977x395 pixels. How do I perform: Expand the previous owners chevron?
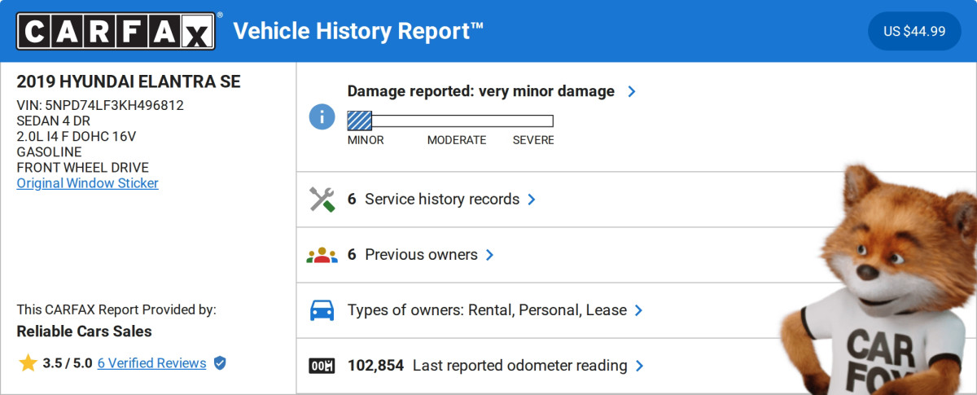click(x=489, y=255)
